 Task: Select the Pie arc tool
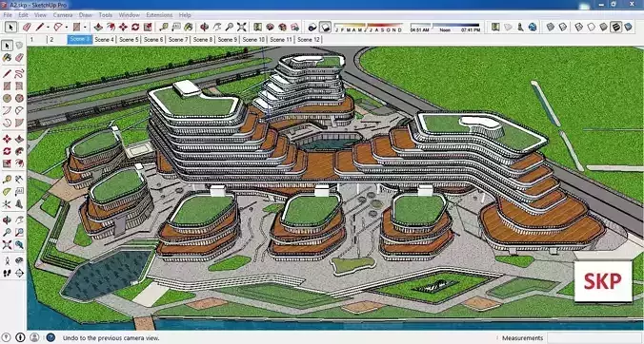19,123
